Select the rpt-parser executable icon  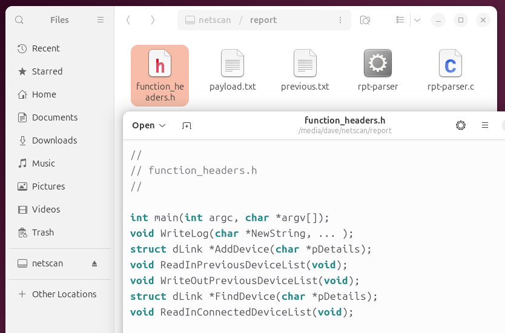tap(378, 63)
